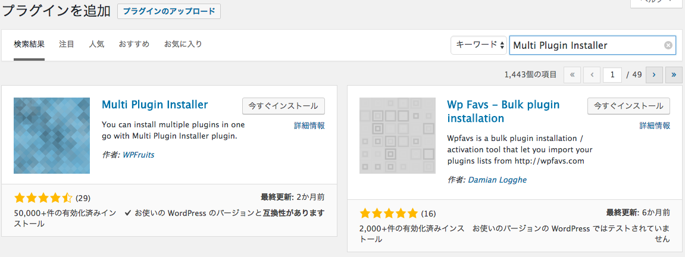
Task: Open 詳細情報 for Wp Favs plugin
Action: click(x=655, y=126)
